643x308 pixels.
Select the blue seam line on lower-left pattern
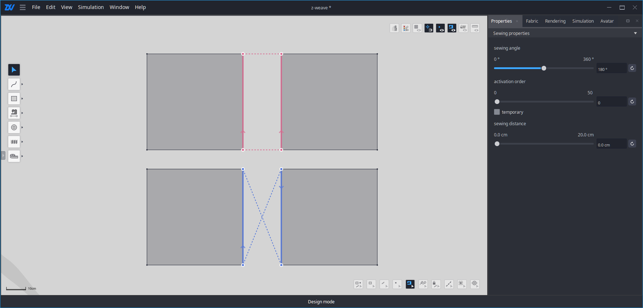point(243,217)
